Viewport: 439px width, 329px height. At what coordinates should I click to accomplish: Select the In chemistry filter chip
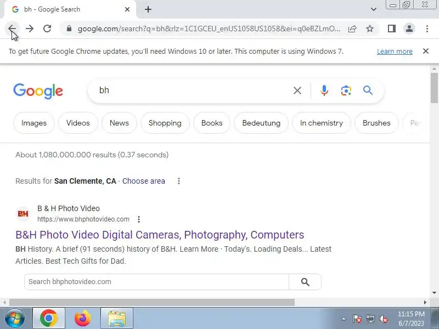click(x=322, y=123)
